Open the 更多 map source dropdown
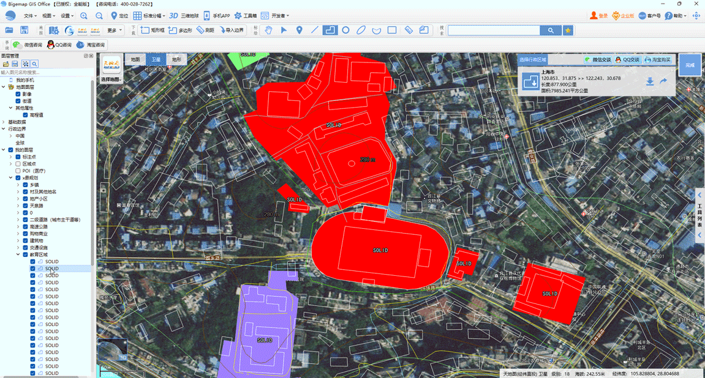705x378 pixels. tap(114, 30)
